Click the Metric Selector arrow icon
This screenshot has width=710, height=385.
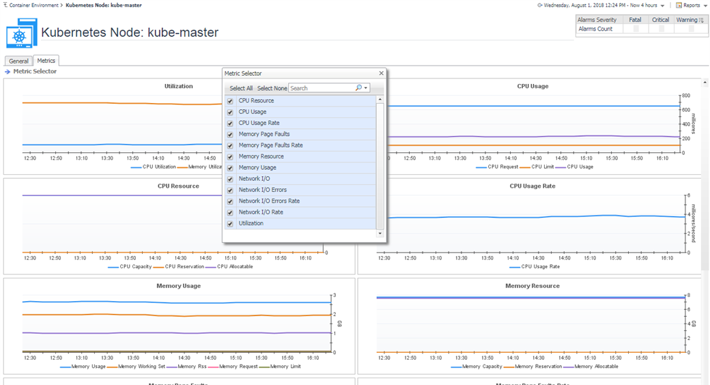tap(8, 72)
